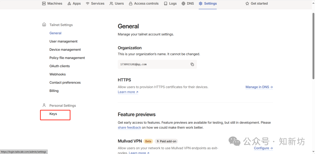Screen dimensions: 315x154
Task: Open Keys under Personal Settings
Action: click(53, 114)
